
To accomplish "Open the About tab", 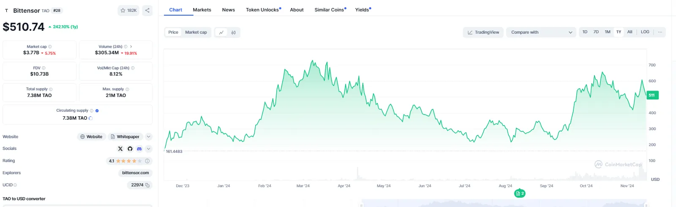I will [x=297, y=10].
